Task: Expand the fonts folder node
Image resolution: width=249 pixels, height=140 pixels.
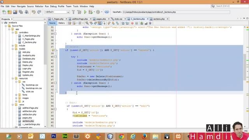Action: (16, 95)
